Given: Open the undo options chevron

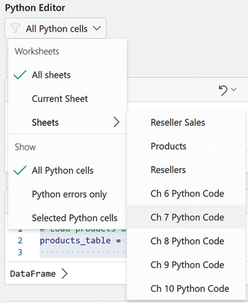Looking at the screenshot, I should tap(233, 89).
